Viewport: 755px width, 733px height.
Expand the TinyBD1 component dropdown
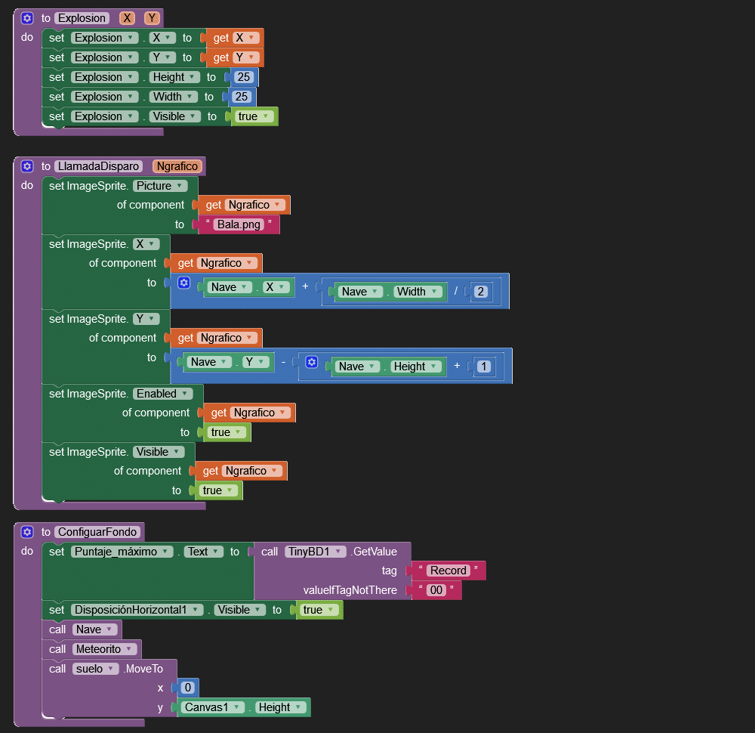[316, 552]
